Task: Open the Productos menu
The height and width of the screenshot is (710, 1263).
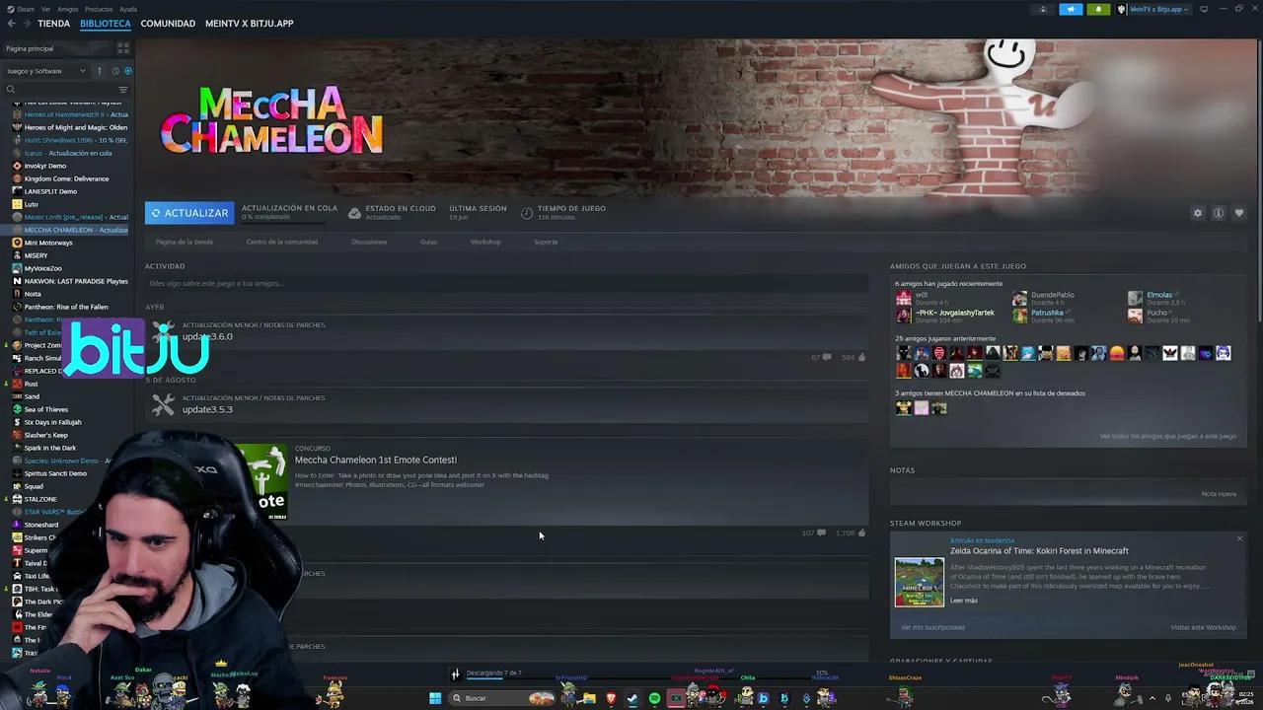Action: click(99, 9)
